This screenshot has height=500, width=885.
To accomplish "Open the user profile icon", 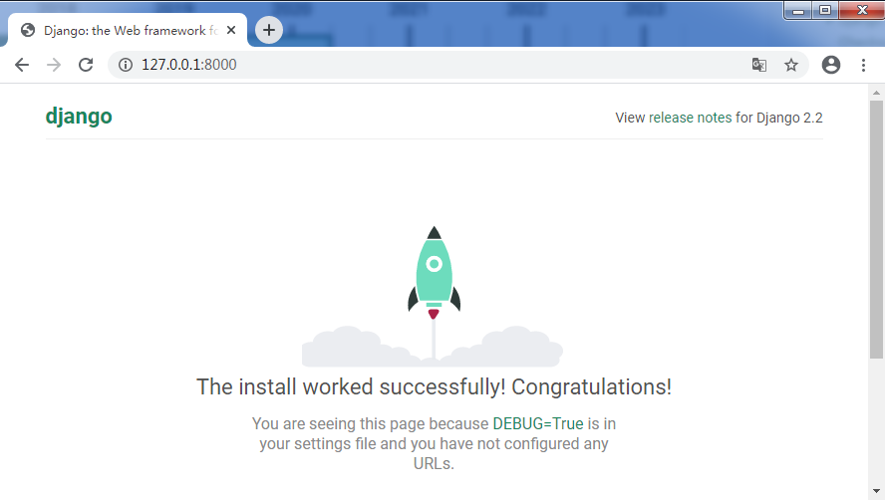I will coord(831,65).
